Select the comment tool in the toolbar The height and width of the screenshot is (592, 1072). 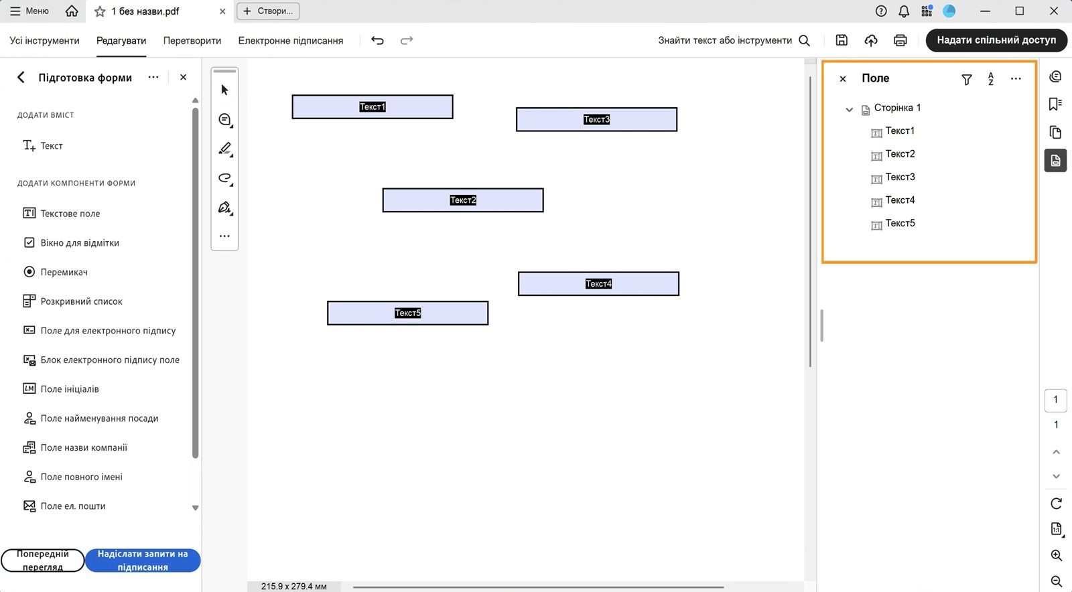click(x=224, y=119)
